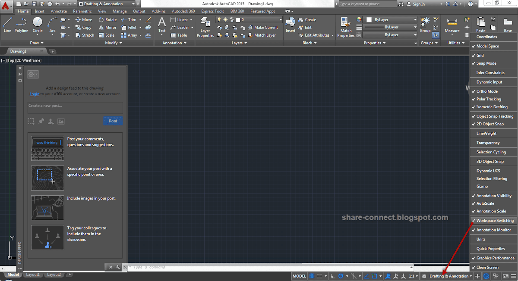
Task: Click the Create a new post field
Action: [x=75, y=107]
